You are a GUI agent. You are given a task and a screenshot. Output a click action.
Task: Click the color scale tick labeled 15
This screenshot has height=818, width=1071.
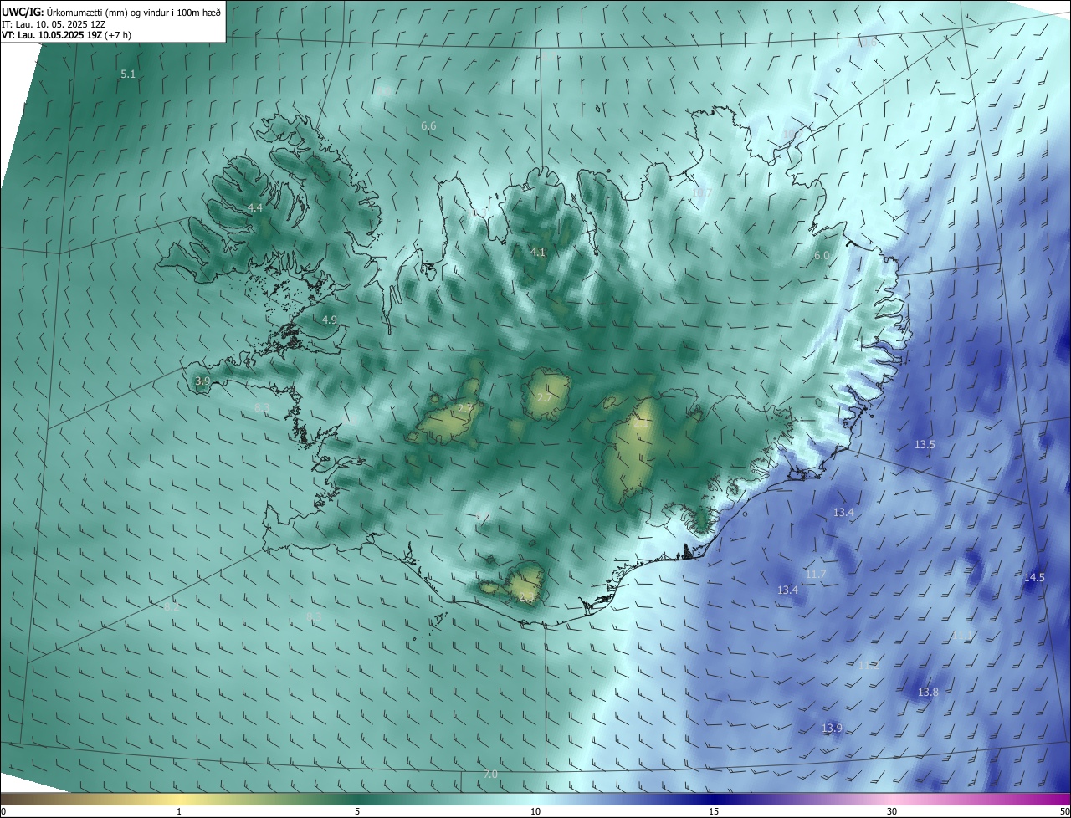pyautogui.click(x=714, y=811)
